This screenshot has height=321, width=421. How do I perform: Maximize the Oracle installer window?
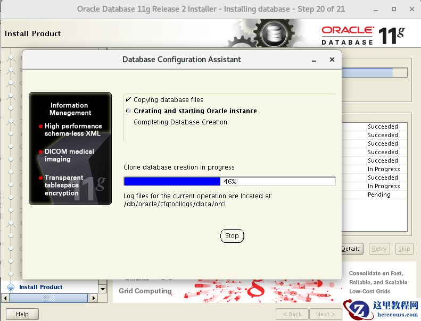pyautogui.click(x=394, y=9)
